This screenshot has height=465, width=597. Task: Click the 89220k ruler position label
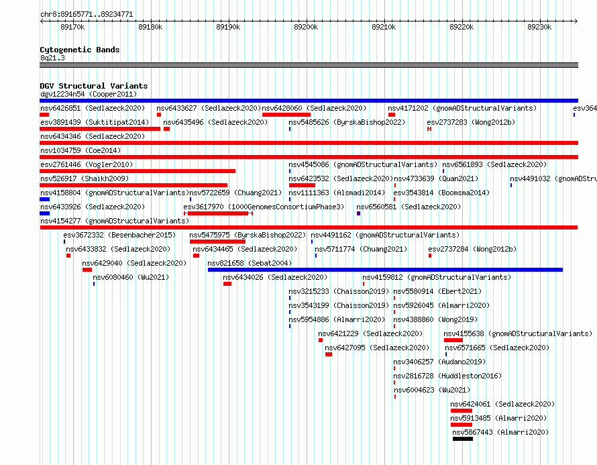(462, 27)
